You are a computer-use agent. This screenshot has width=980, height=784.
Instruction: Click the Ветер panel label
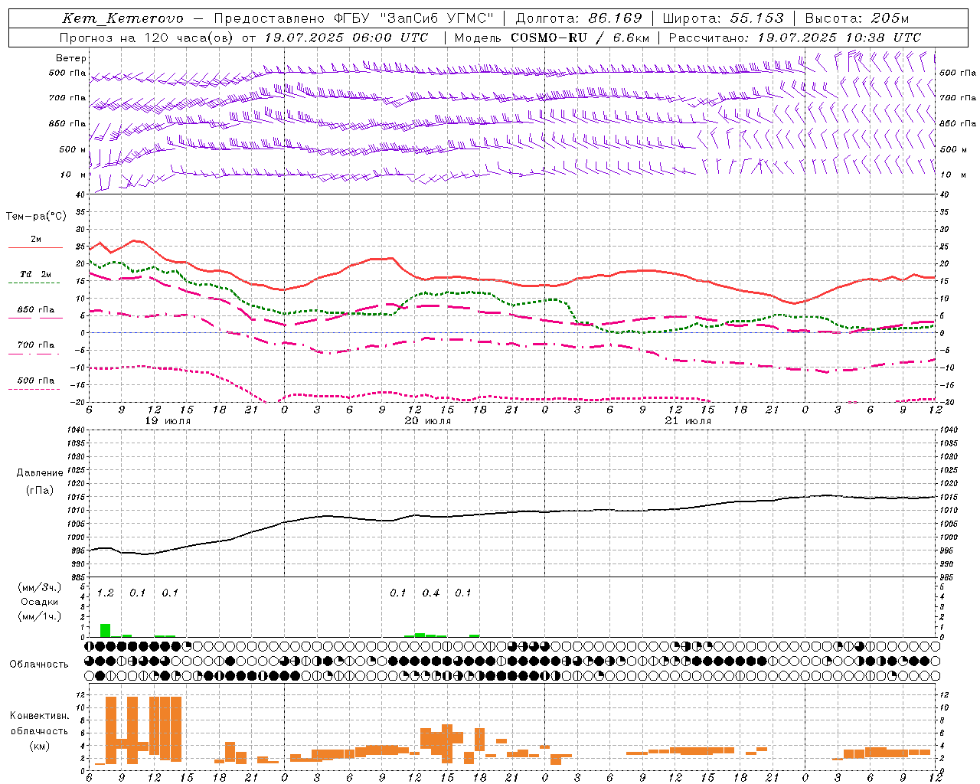click(x=71, y=58)
